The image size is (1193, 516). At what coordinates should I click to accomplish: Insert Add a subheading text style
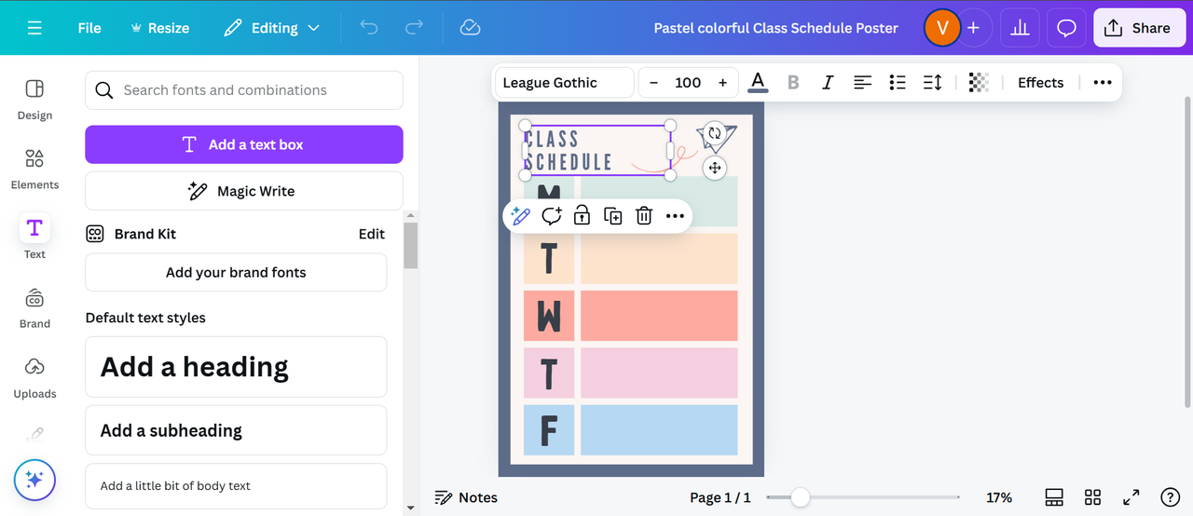tap(236, 430)
